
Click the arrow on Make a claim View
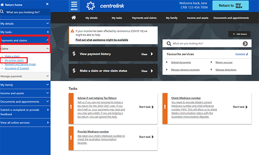(x=152, y=71)
